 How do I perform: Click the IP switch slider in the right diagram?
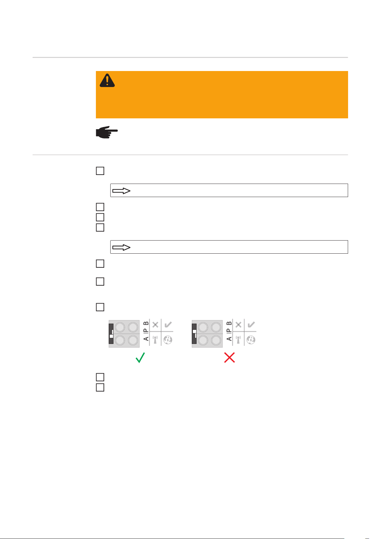pyautogui.click(x=194, y=334)
